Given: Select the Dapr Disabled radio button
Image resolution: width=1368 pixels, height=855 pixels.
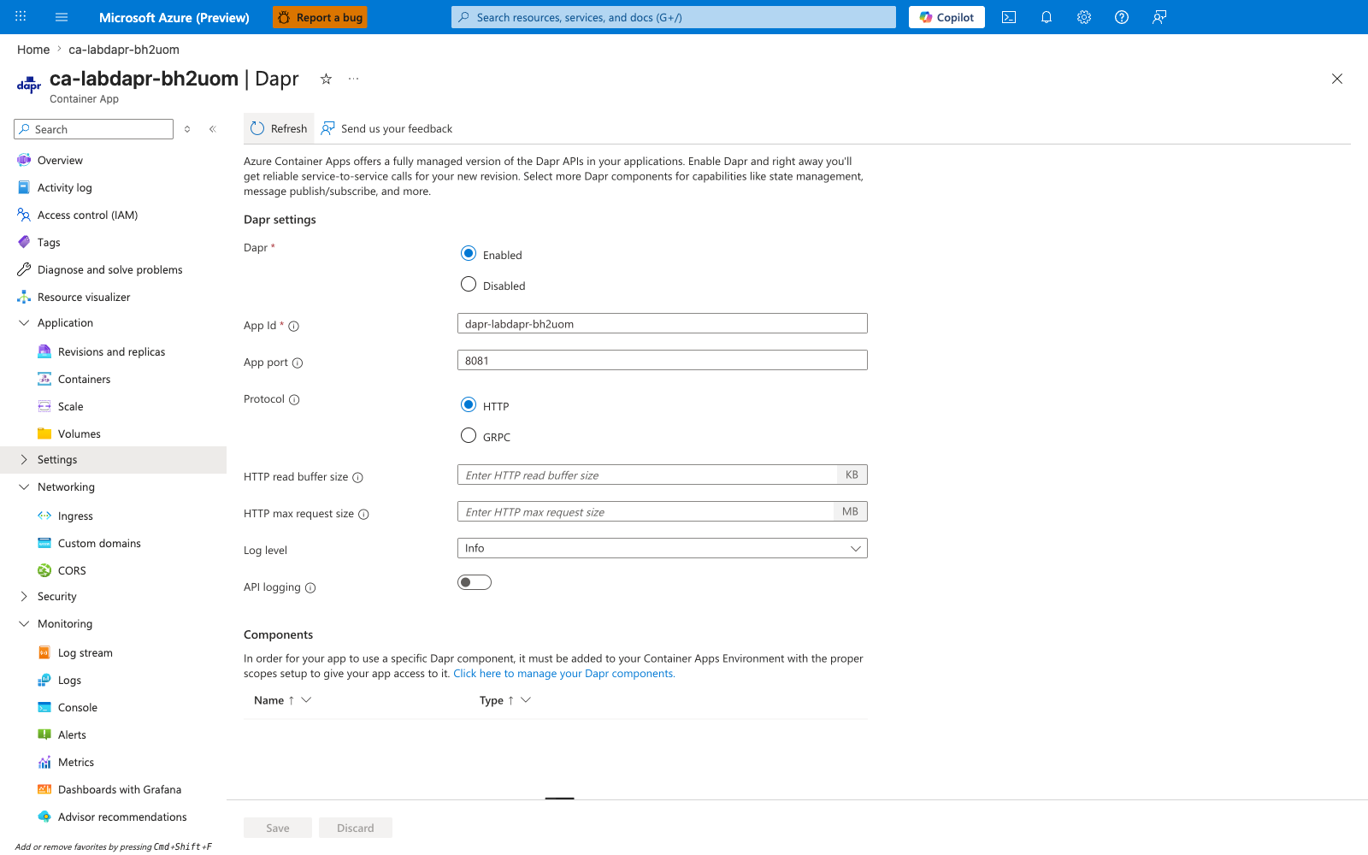Looking at the screenshot, I should [469, 284].
